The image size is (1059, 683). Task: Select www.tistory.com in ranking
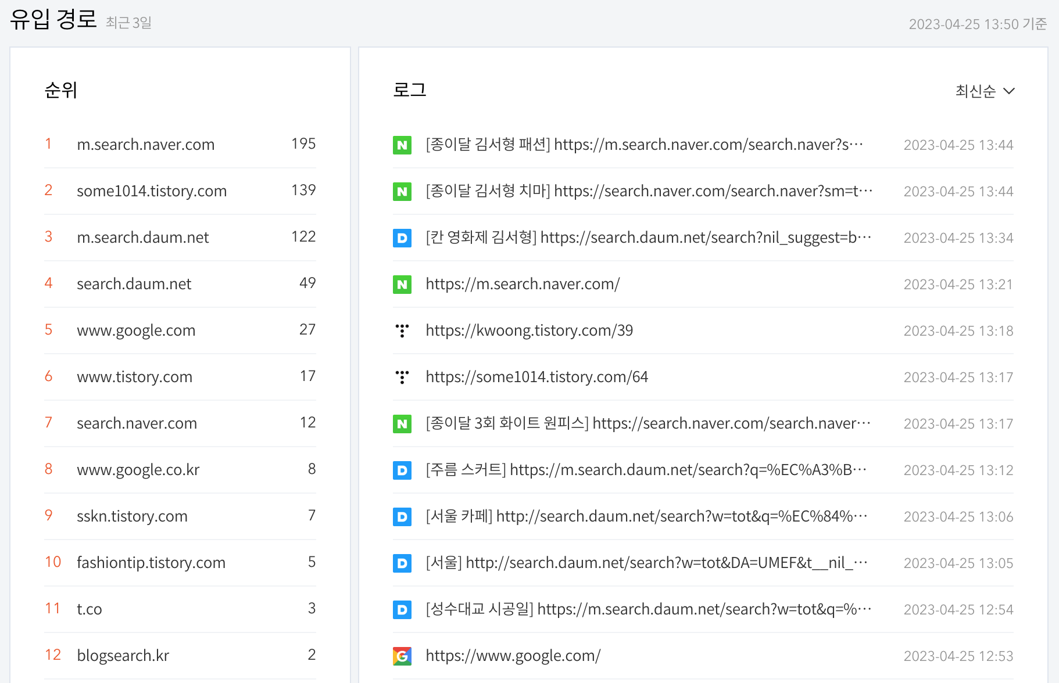[x=135, y=377]
